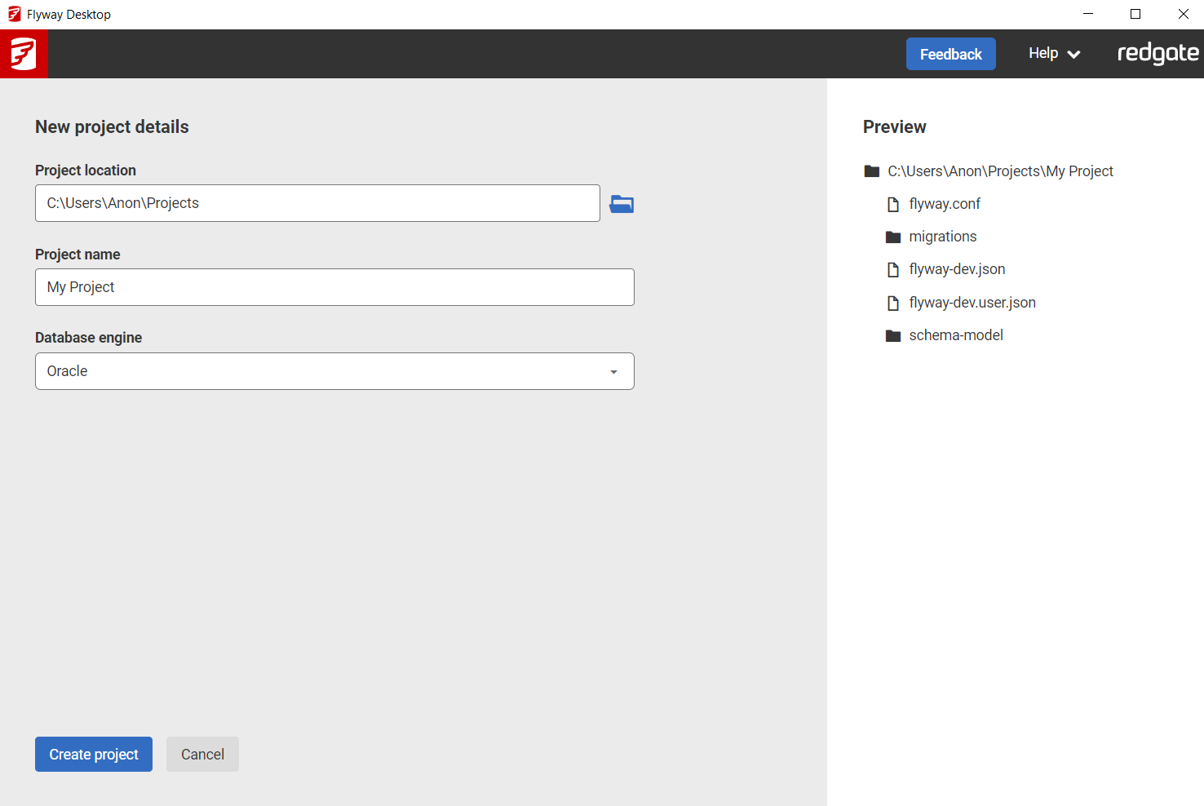Click the migrations folder icon
Viewport: 1204px width, 806px height.
click(x=893, y=237)
